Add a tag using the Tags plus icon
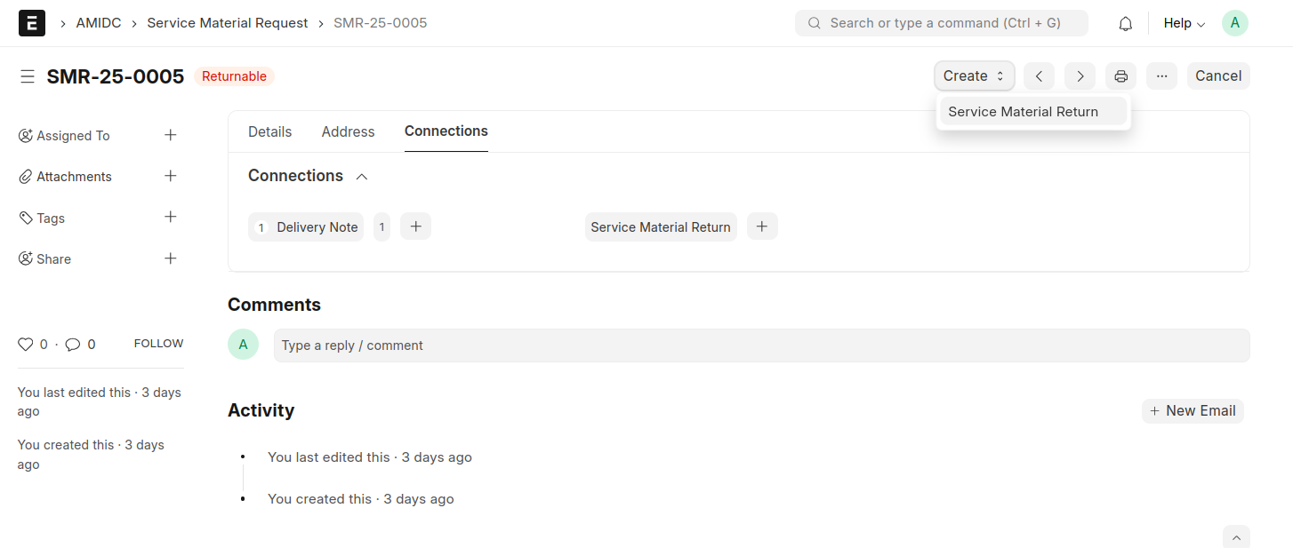The height and width of the screenshot is (548, 1293). point(170,217)
